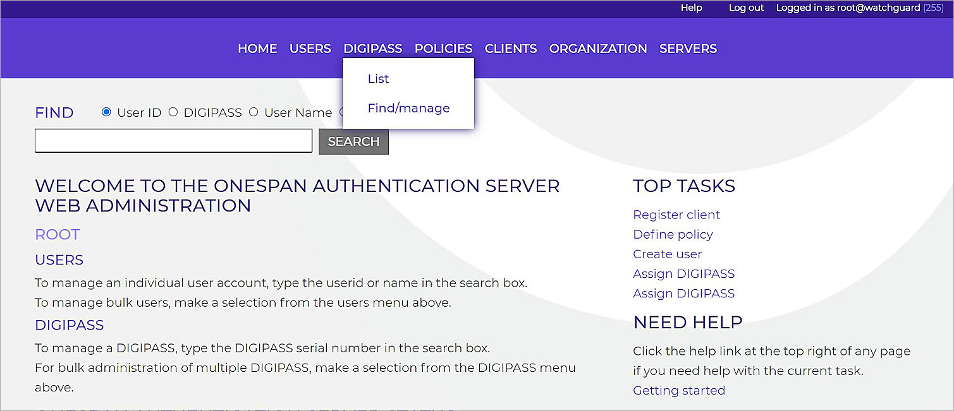This screenshot has width=954, height=411.
Task: Select the DIGIPASS radio button
Action: click(173, 112)
